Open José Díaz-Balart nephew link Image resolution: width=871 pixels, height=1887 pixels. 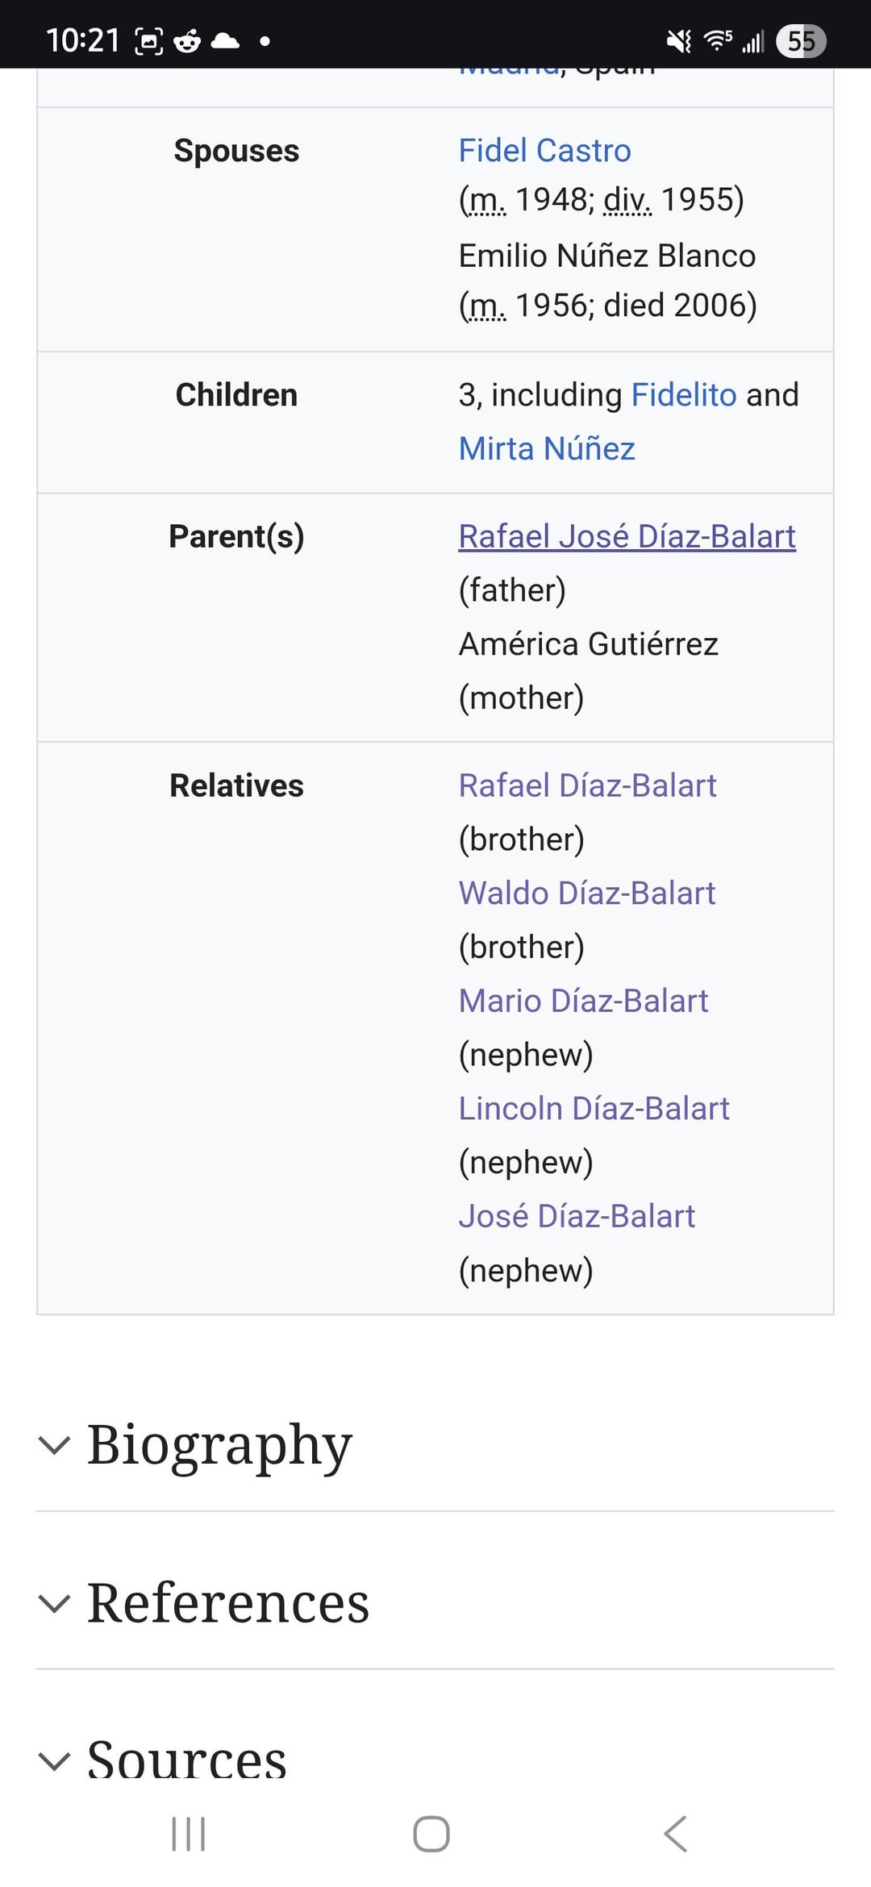(x=577, y=1216)
